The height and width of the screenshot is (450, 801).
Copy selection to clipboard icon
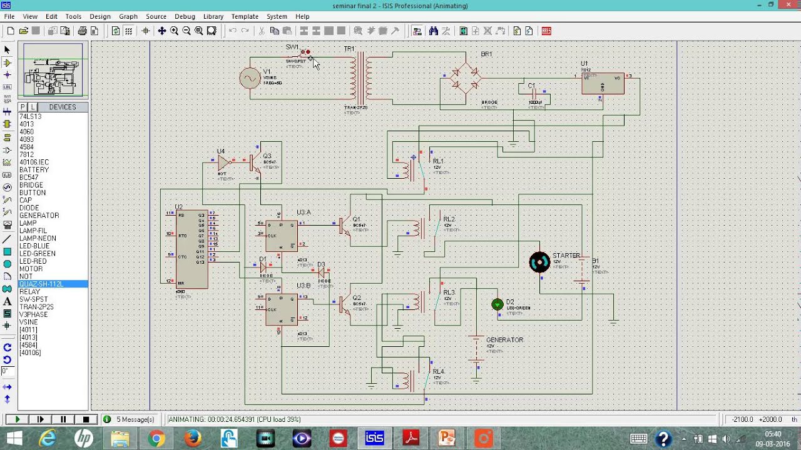275,31
